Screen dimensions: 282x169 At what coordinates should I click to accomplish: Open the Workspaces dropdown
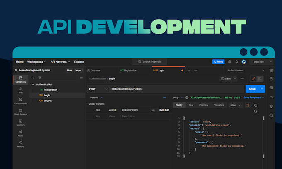[x=36, y=62]
